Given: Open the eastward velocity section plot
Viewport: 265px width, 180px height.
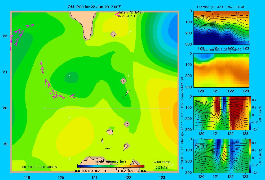Looking at the screenshot, I should click(221, 156).
